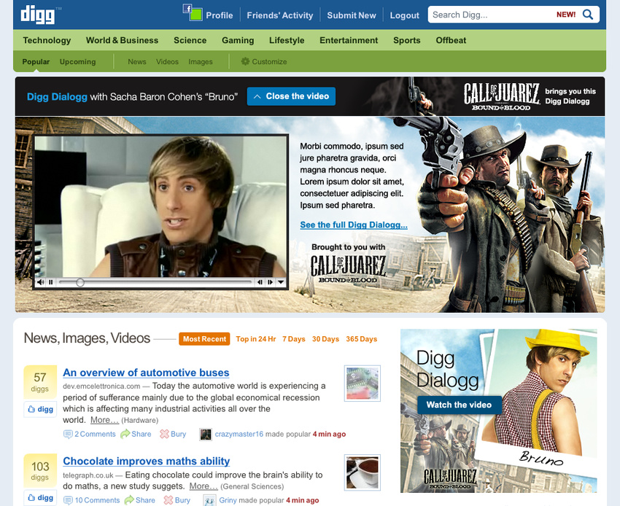
Task: Click the search magnifier icon
Action: (x=588, y=15)
